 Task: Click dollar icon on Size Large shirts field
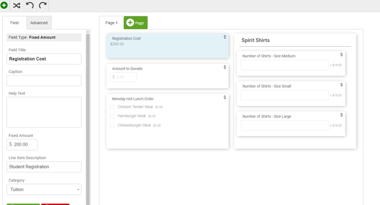[341, 115]
